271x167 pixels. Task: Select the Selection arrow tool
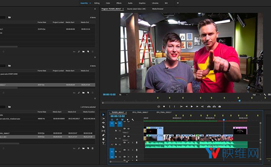point(103,115)
